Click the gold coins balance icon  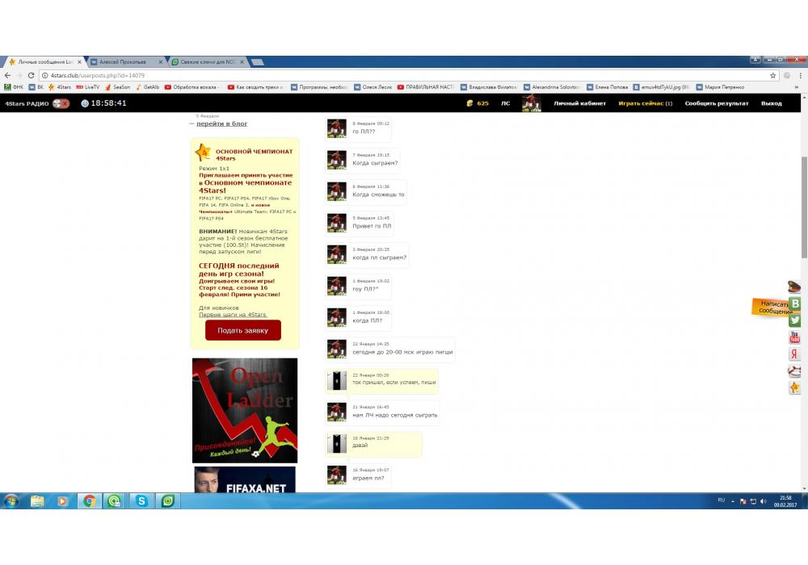click(469, 103)
